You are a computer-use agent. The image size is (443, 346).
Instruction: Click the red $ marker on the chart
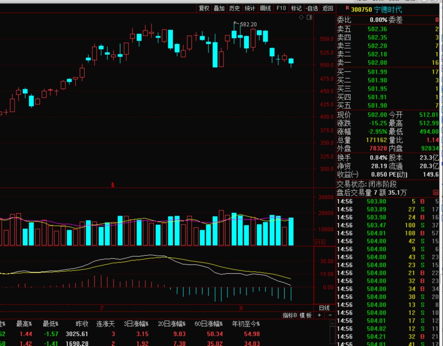[x=113, y=185]
